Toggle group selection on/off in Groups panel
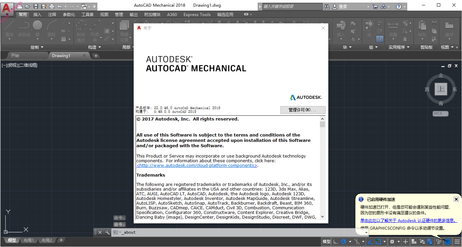 pos(379,39)
